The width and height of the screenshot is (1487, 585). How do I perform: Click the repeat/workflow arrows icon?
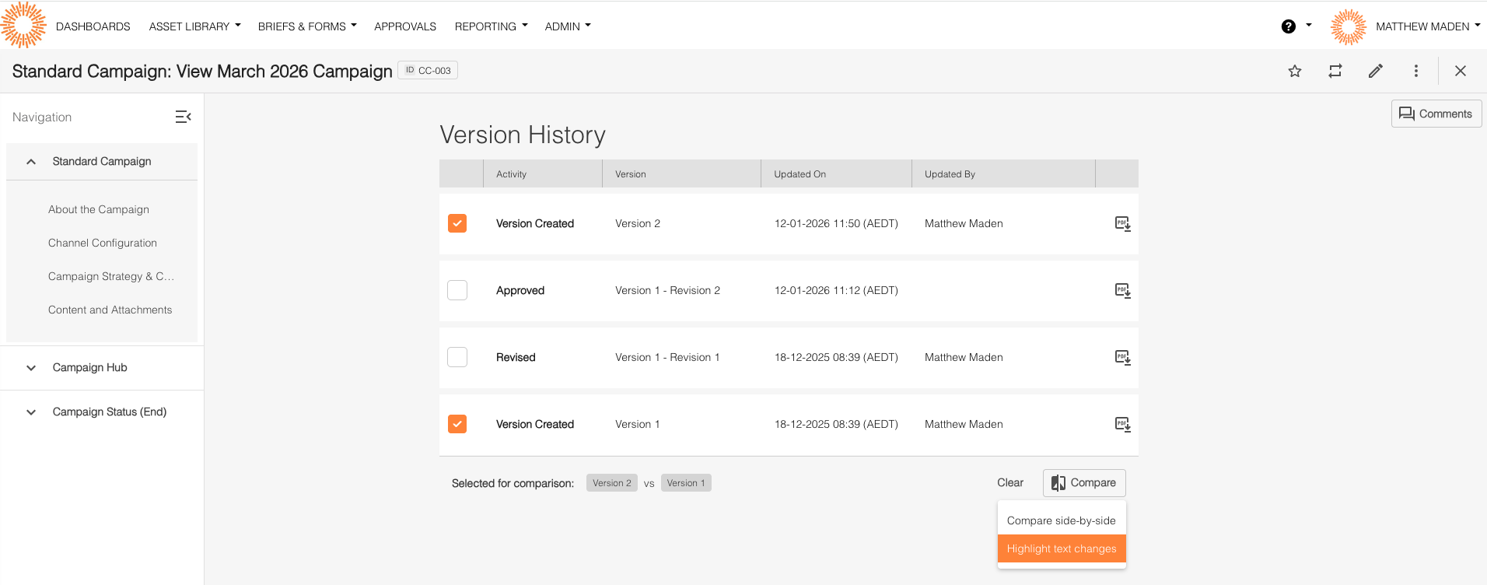(x=1335, y=72)
